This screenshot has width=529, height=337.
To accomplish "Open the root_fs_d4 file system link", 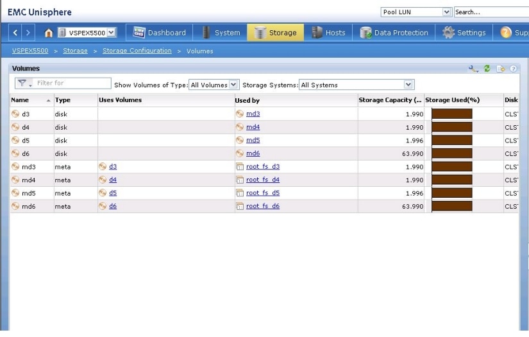I will pos(263,180).
